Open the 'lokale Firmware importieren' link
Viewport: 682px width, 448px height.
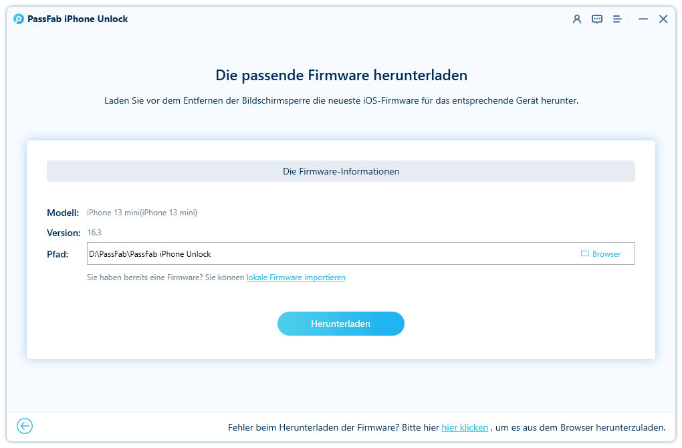[x=296, y=277]
